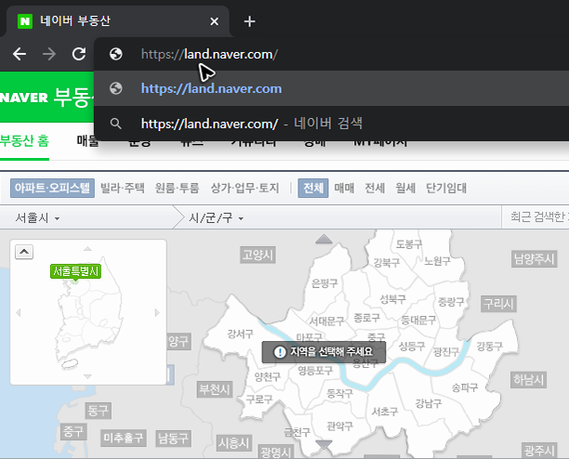Open the 서울시 city dropdown
The width and height of the screenshot is (569, 459).
(37, 218)
